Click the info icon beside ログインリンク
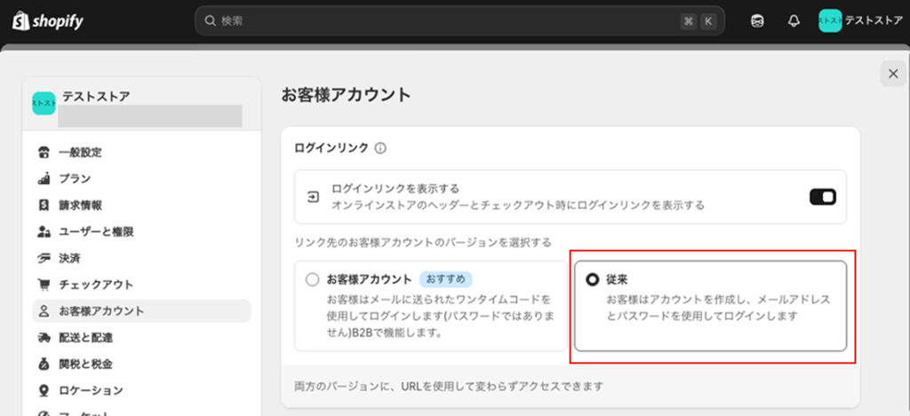The image size is (910, 416). coord(380,148)
